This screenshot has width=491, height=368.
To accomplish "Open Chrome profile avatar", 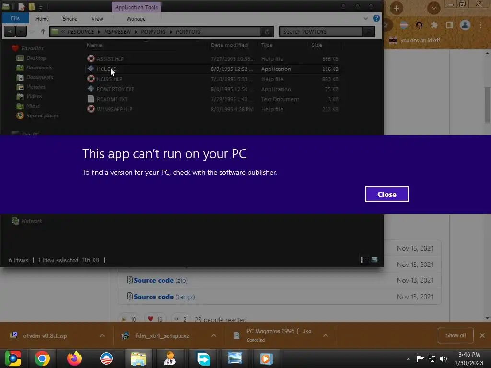I will [x=465, y=25].
